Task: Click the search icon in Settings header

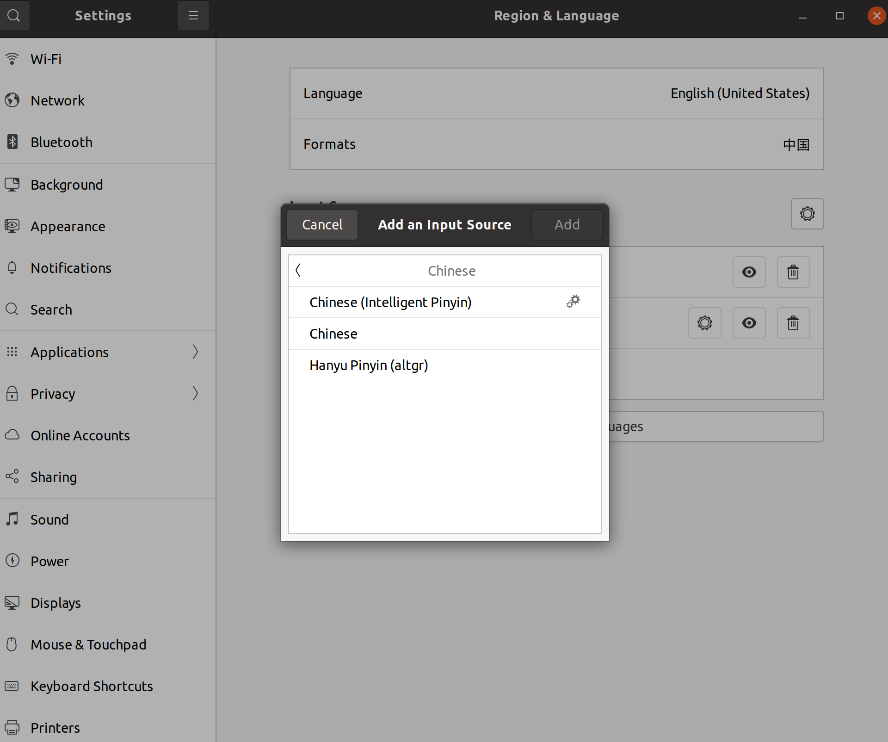Action: [x=14, y=16]
